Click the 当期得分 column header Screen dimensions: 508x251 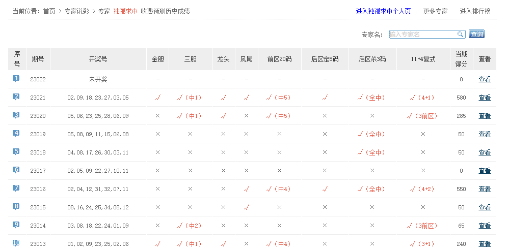[461, 59]
